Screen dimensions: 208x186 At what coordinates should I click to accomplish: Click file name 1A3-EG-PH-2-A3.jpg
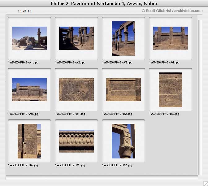117,62
